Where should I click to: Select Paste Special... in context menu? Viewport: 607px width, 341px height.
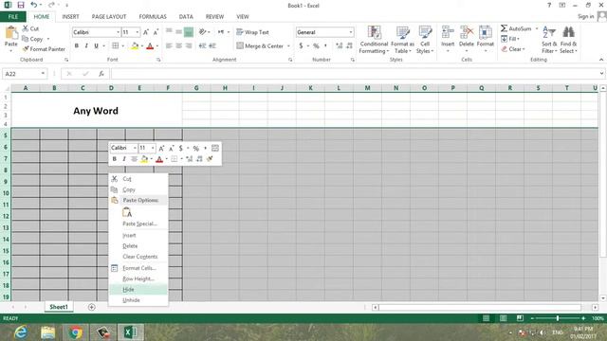(138, 224)
